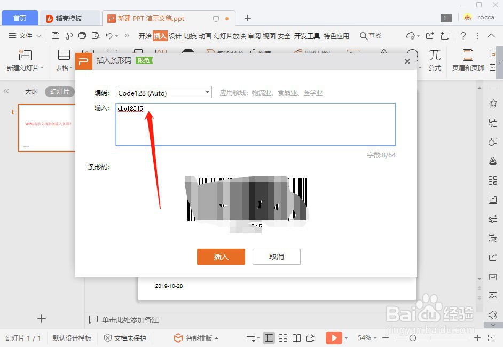The width and height of the screenshot is (503, 347).
Task: Switch to the 幻灯片 panel view
Action: 60,92
